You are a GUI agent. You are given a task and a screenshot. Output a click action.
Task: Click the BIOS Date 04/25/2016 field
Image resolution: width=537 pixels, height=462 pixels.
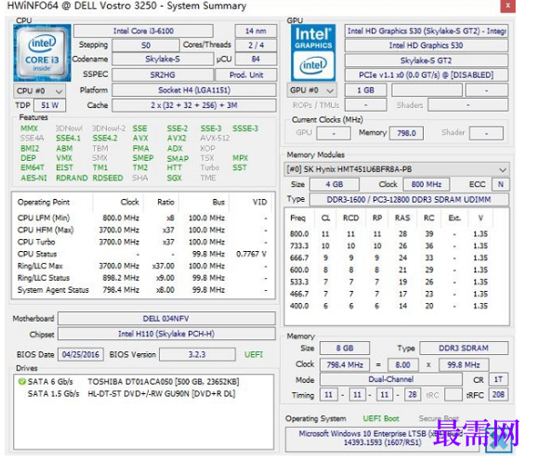click(x=81, y=354)
